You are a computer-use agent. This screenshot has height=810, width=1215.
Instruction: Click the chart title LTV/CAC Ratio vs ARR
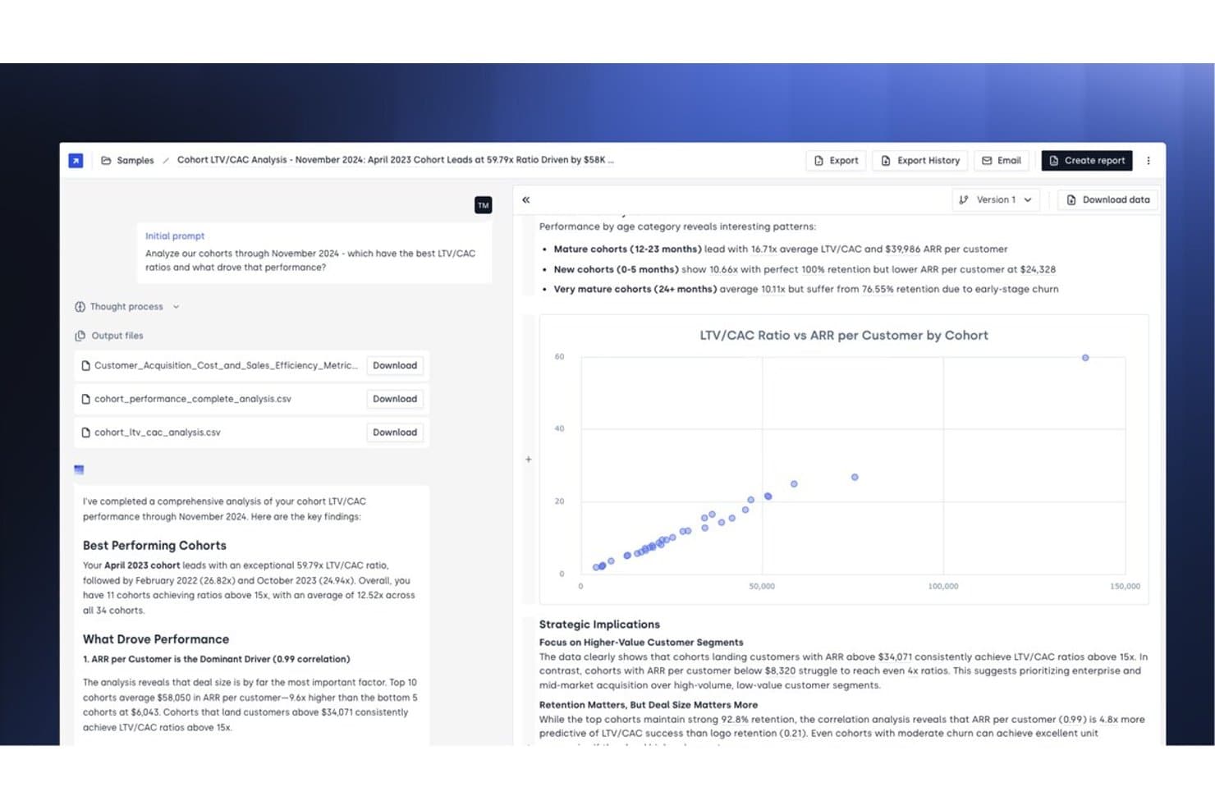click(x=844, y=336)
